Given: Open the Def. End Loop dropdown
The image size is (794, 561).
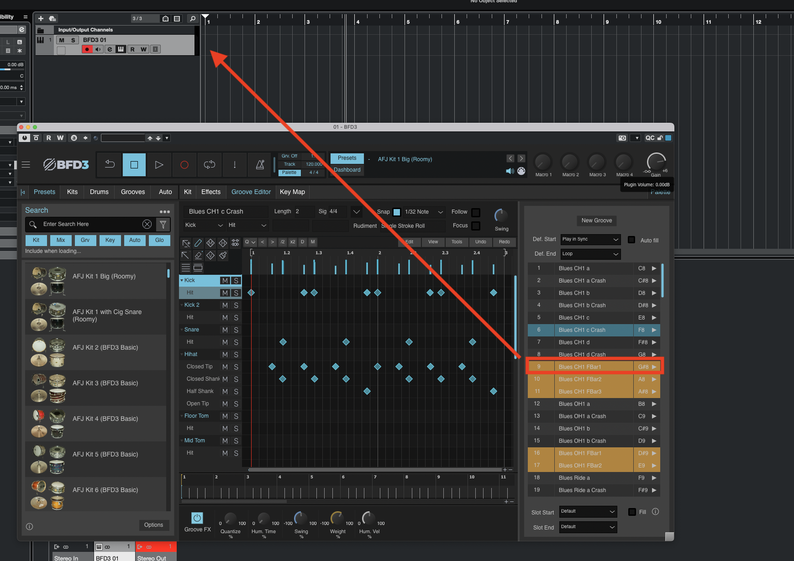Looking at the screenshot, I should 590,254.
